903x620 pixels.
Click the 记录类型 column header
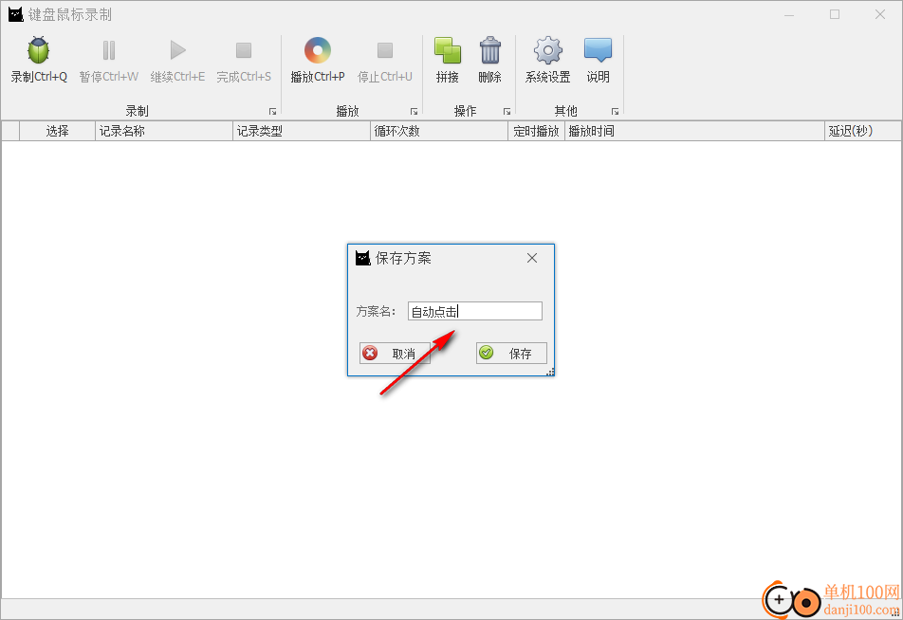[302, 131]
